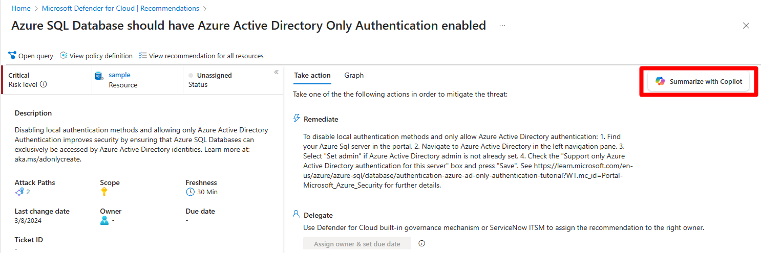Select the Take action tab

tap(312, 75)
